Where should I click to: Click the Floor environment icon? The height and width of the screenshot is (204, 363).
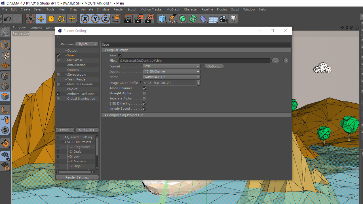213,19
